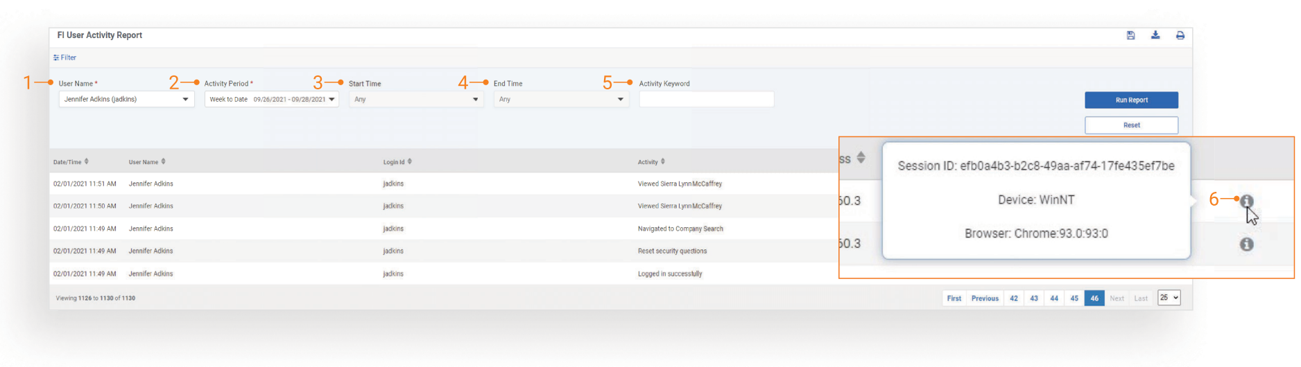Click the Reset button
This screenshot has height=367, width=1301.
click(x=1131, y=125)
